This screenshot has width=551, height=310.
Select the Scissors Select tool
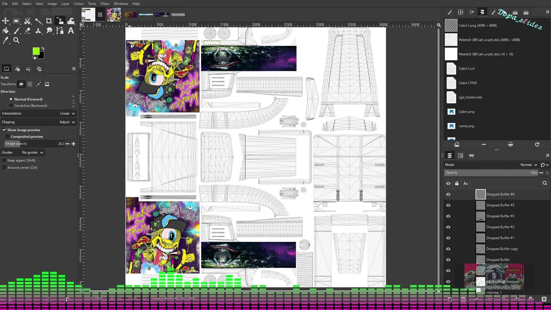point(28,21)
